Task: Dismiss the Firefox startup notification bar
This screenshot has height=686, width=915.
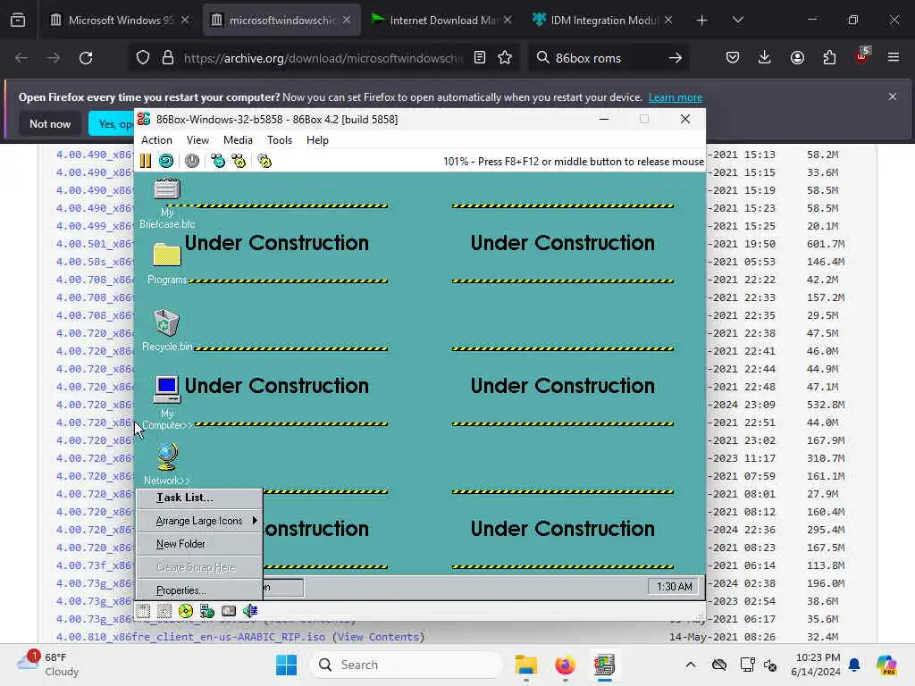Action: pos(893,96)
